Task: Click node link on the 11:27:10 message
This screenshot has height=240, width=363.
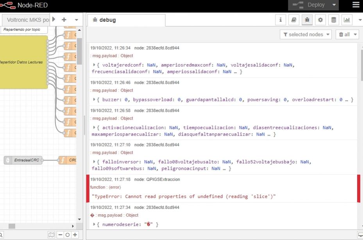Action: click(x=157, y=145)
